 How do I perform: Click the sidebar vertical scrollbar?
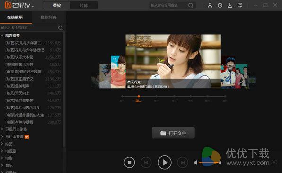tap(64, 90)
